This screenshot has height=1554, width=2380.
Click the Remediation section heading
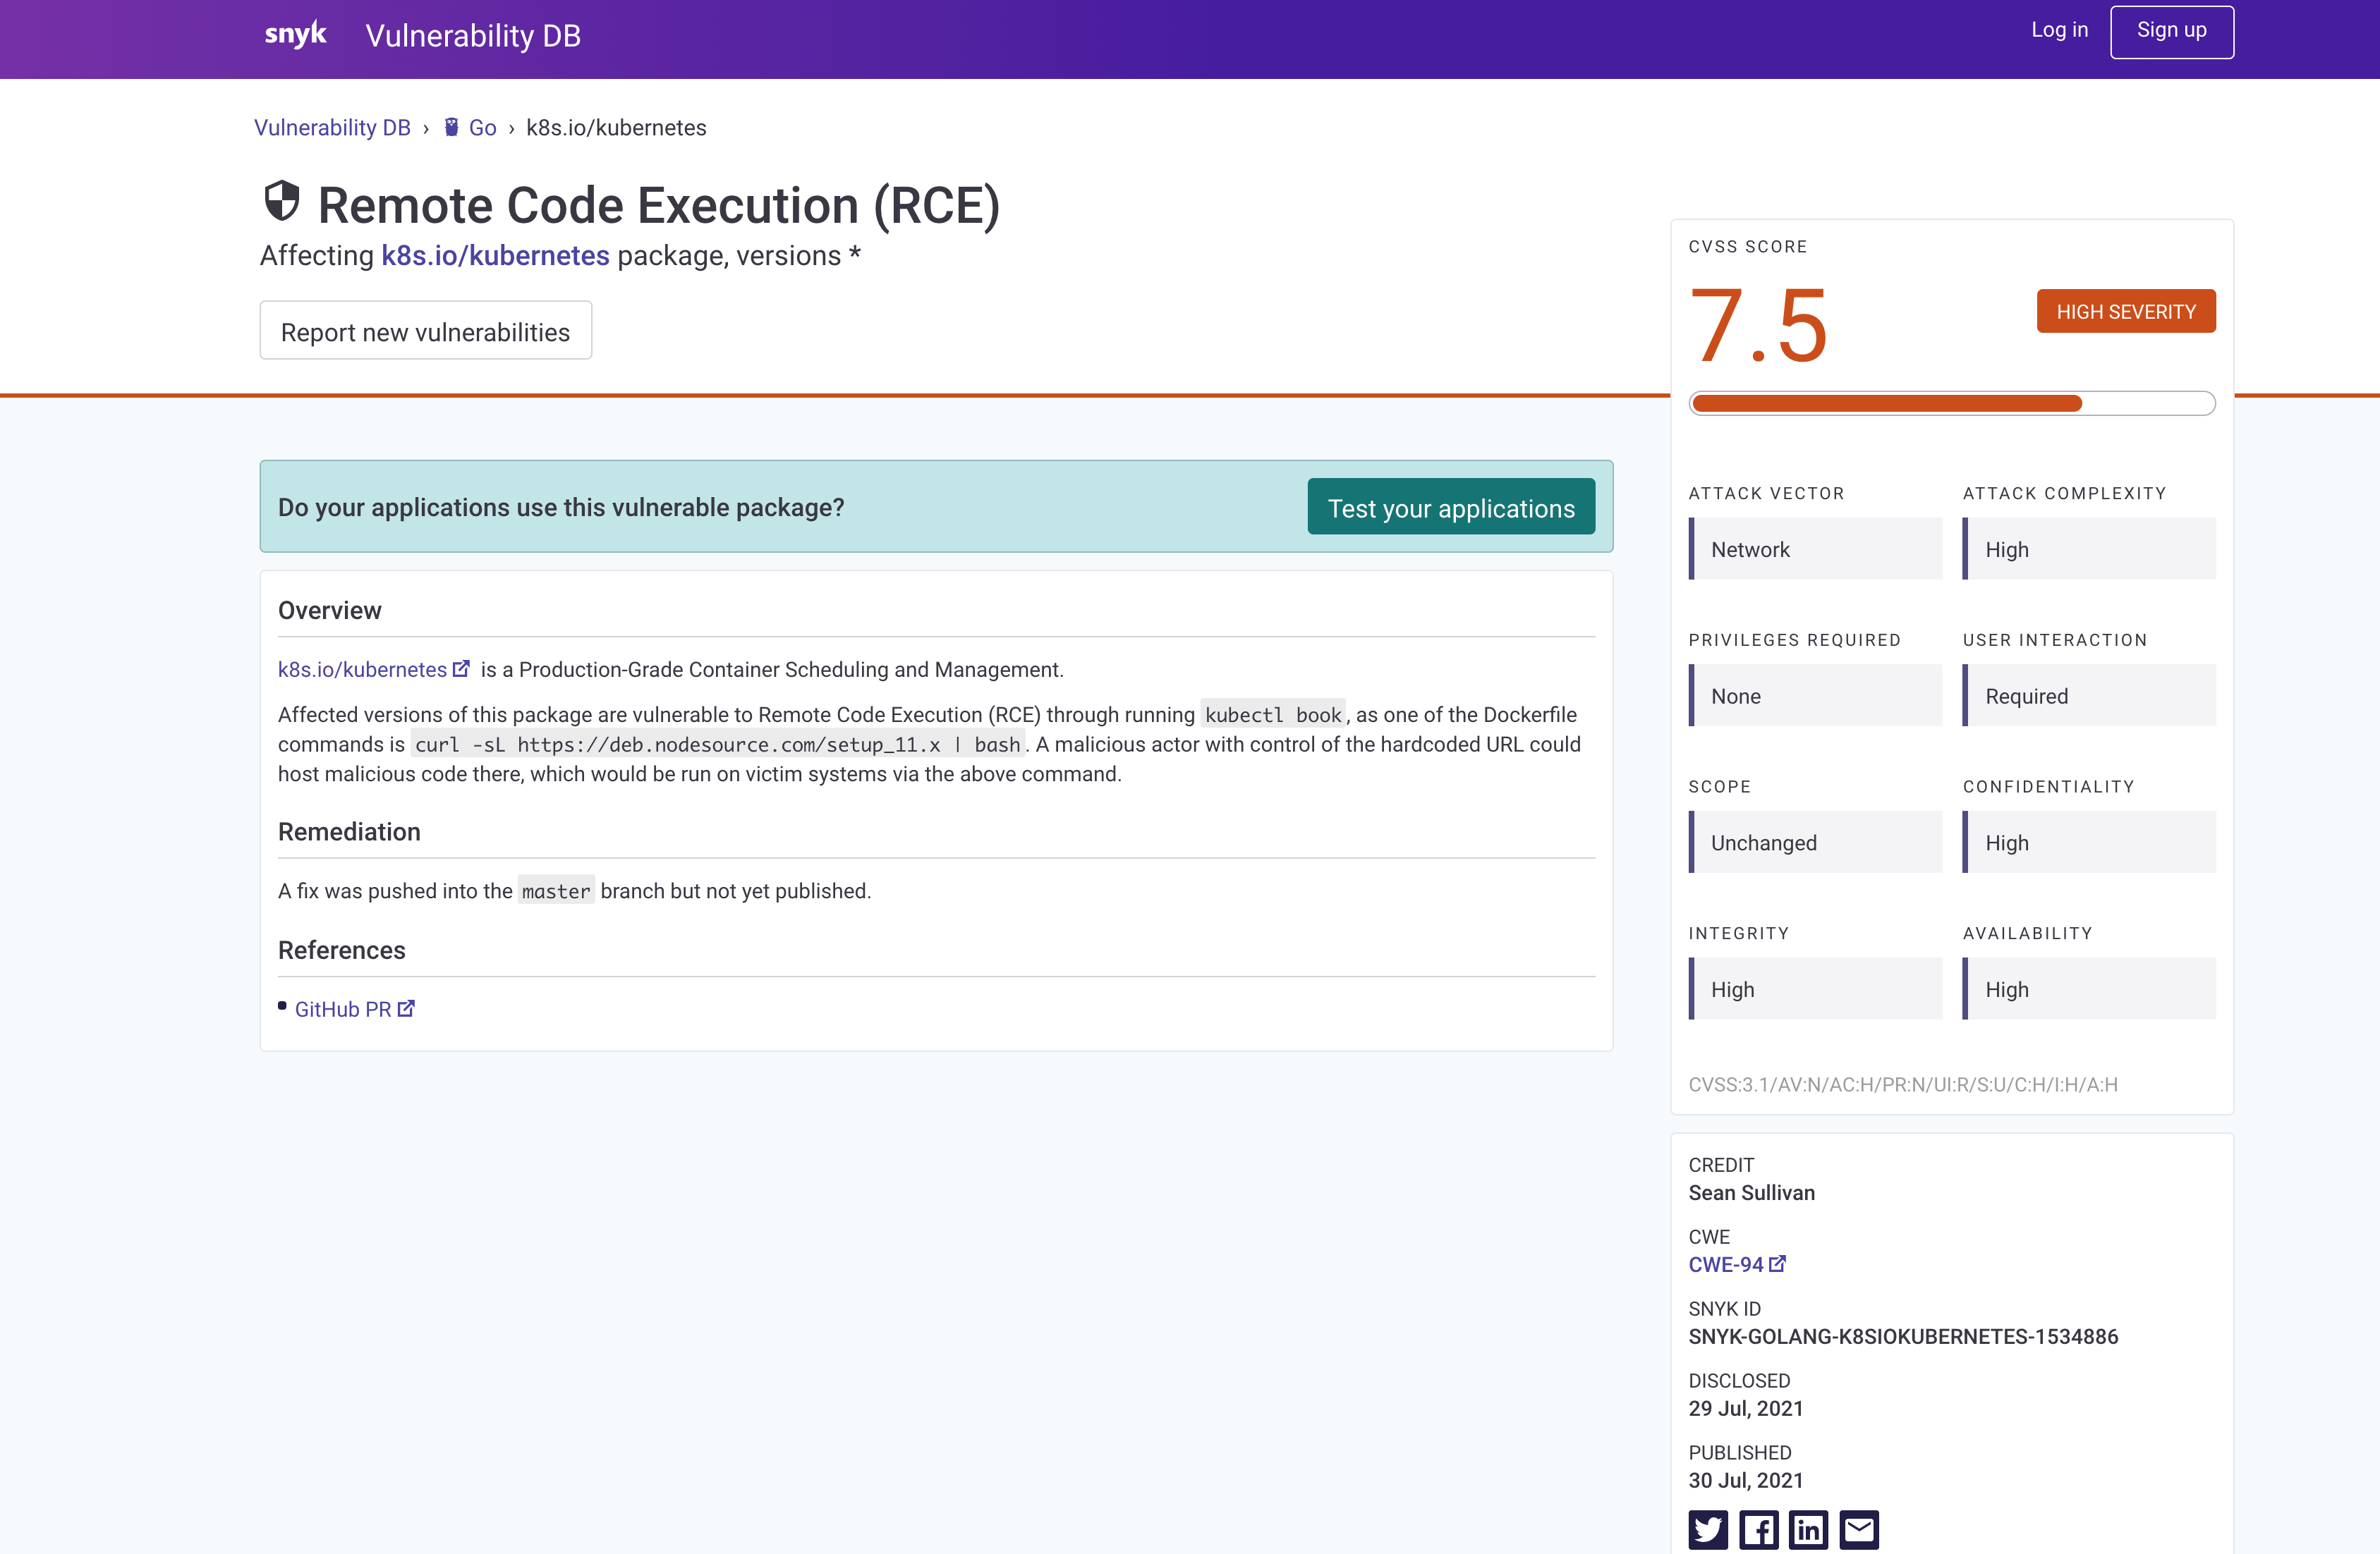[349, 831]
